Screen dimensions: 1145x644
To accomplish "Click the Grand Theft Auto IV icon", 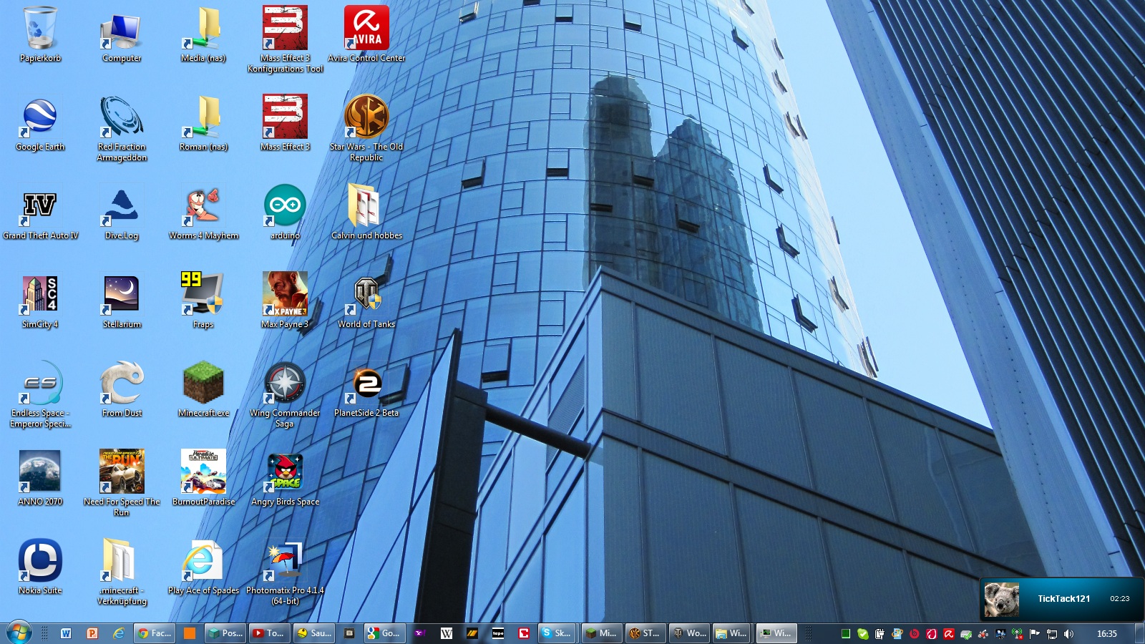I will (x=40, y=207).
